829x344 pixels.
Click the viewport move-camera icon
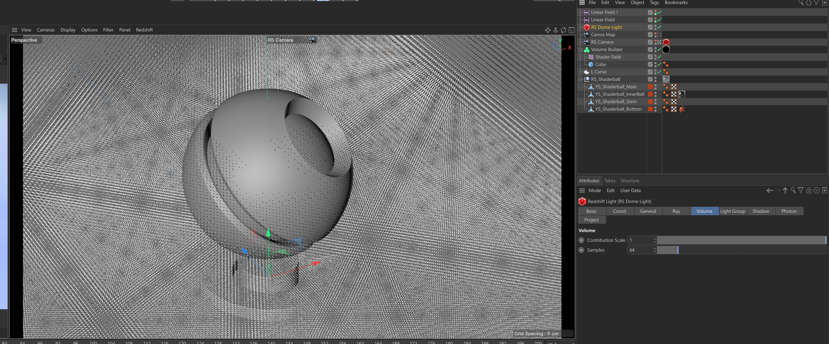click(x=547, y=30)
